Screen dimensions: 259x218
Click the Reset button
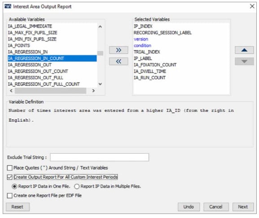tap(18, 207)
